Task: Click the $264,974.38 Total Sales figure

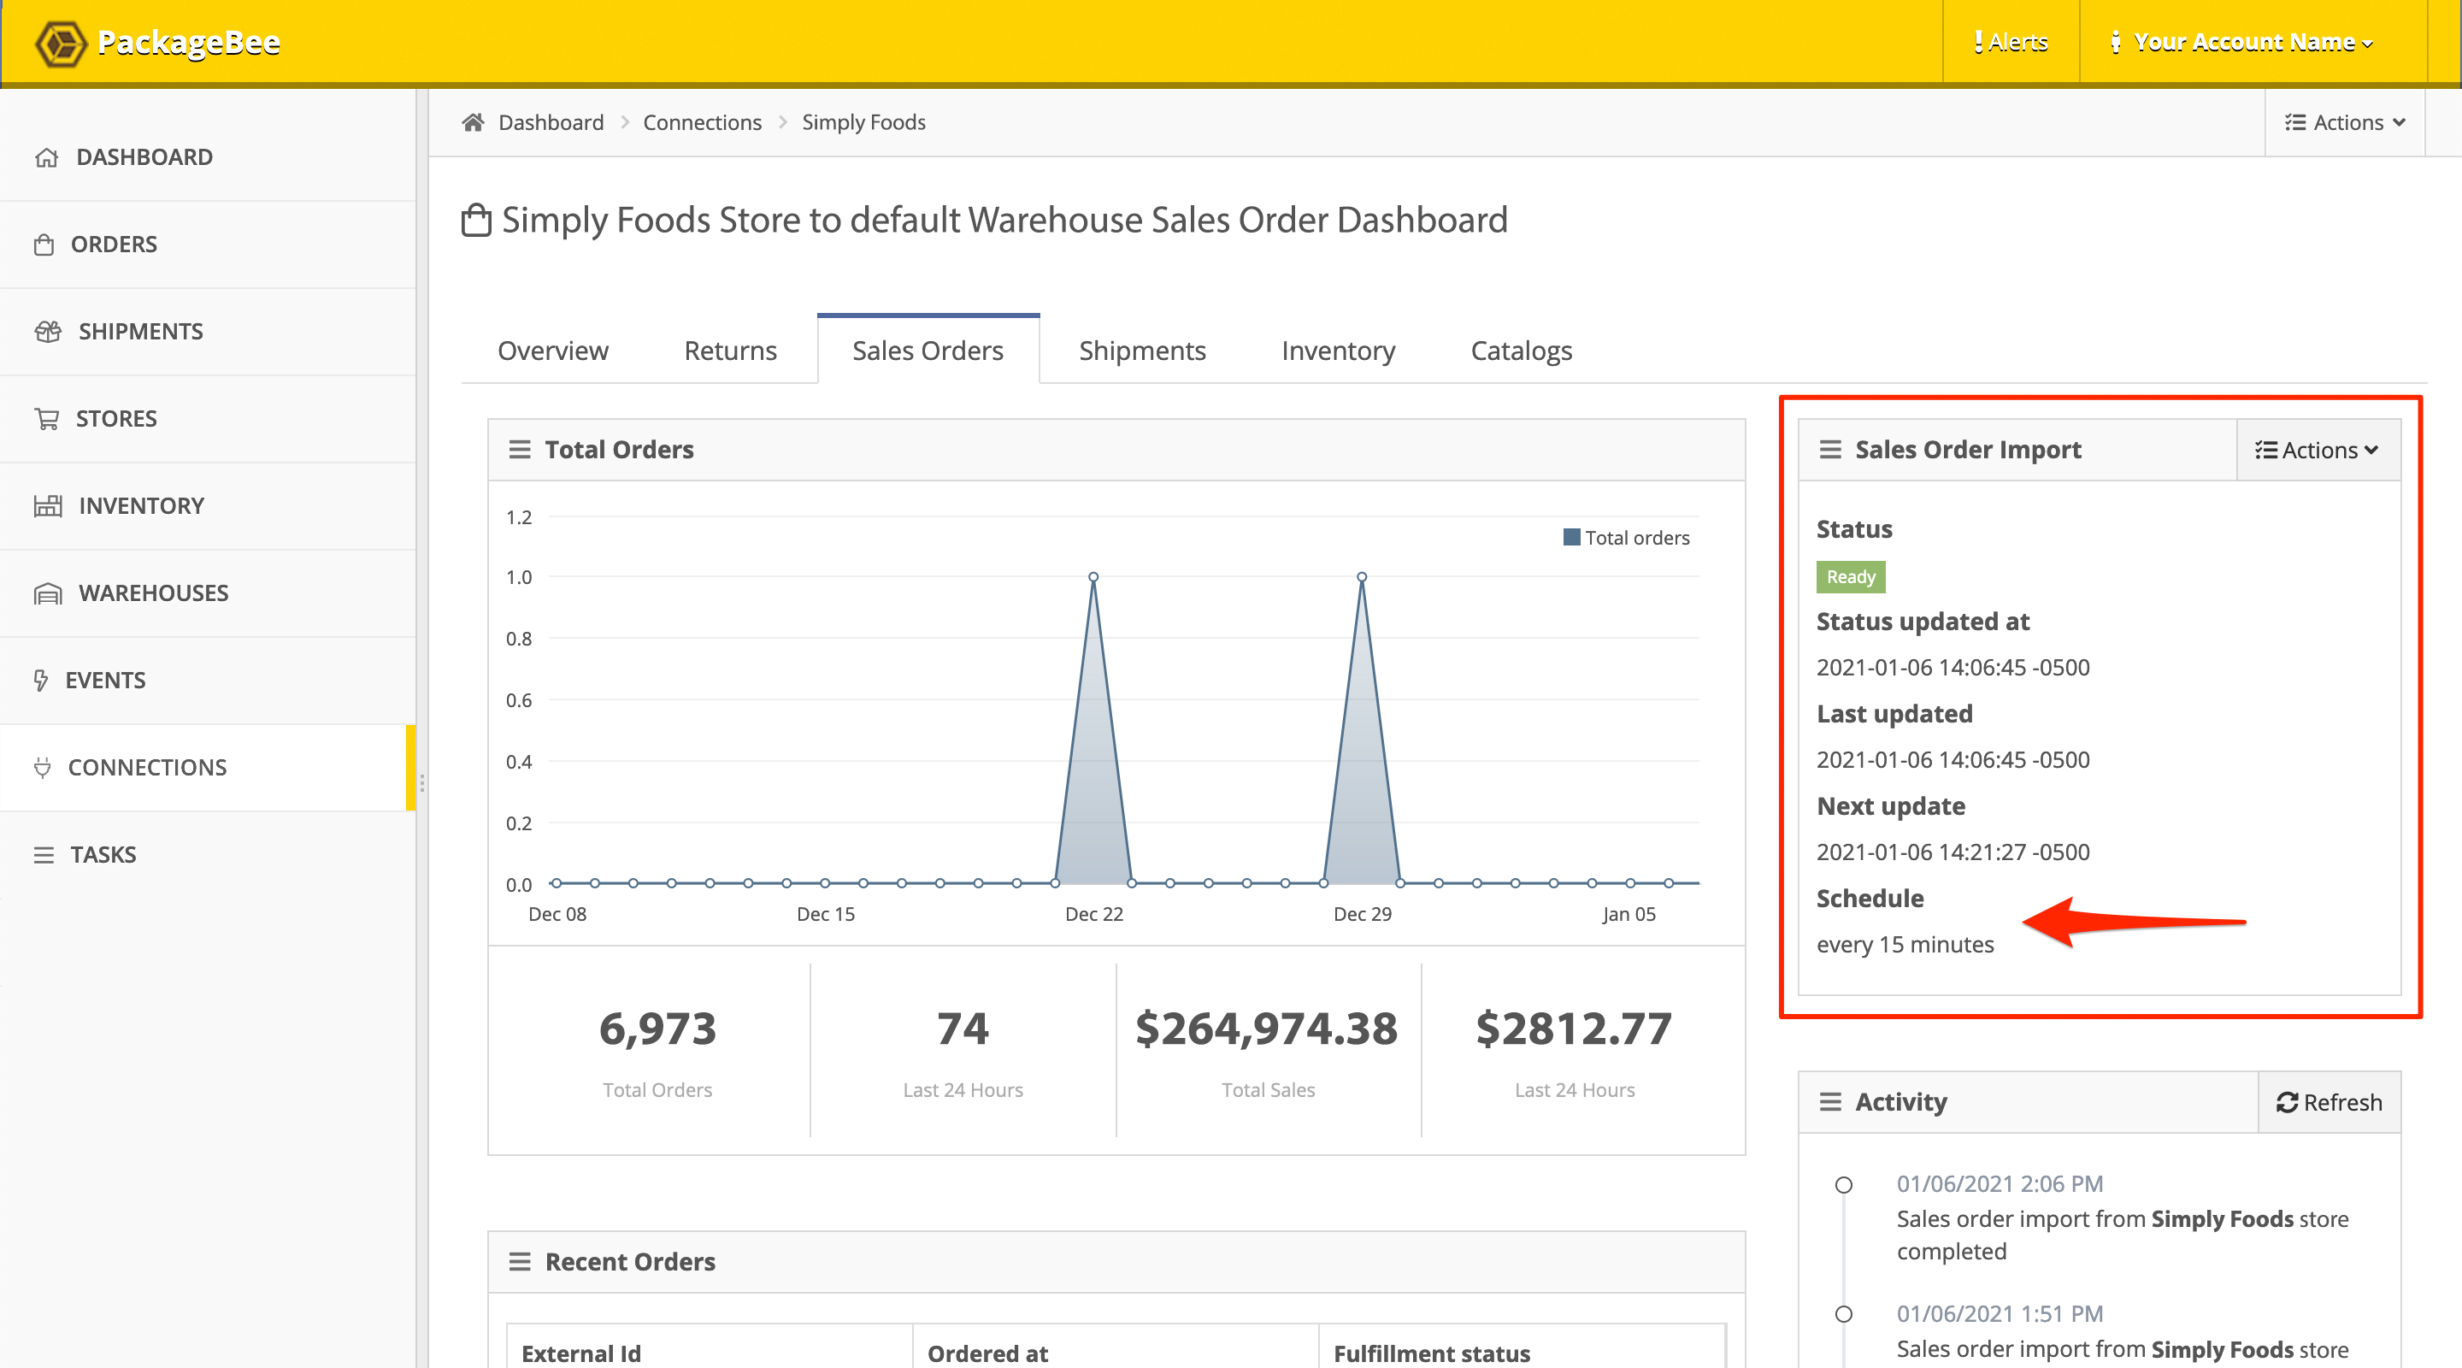Action: [x=1267, y=1029]
